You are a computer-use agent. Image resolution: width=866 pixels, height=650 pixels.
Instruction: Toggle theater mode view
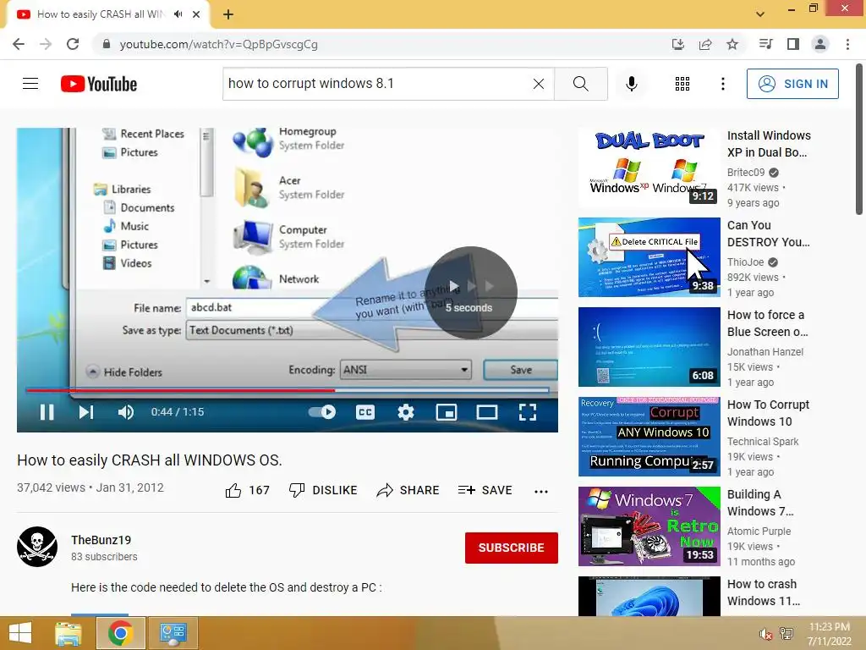point(487,412)
